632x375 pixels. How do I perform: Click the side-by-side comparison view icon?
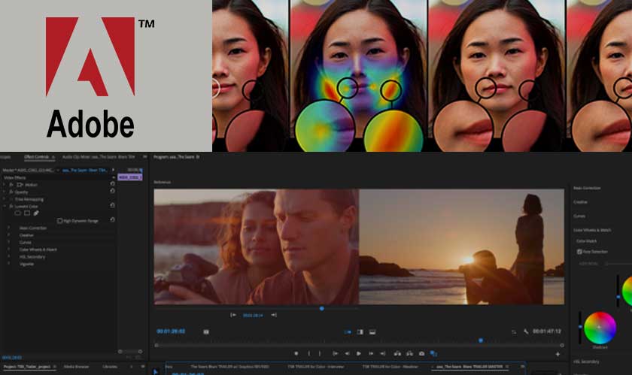[x=348, y=331]
